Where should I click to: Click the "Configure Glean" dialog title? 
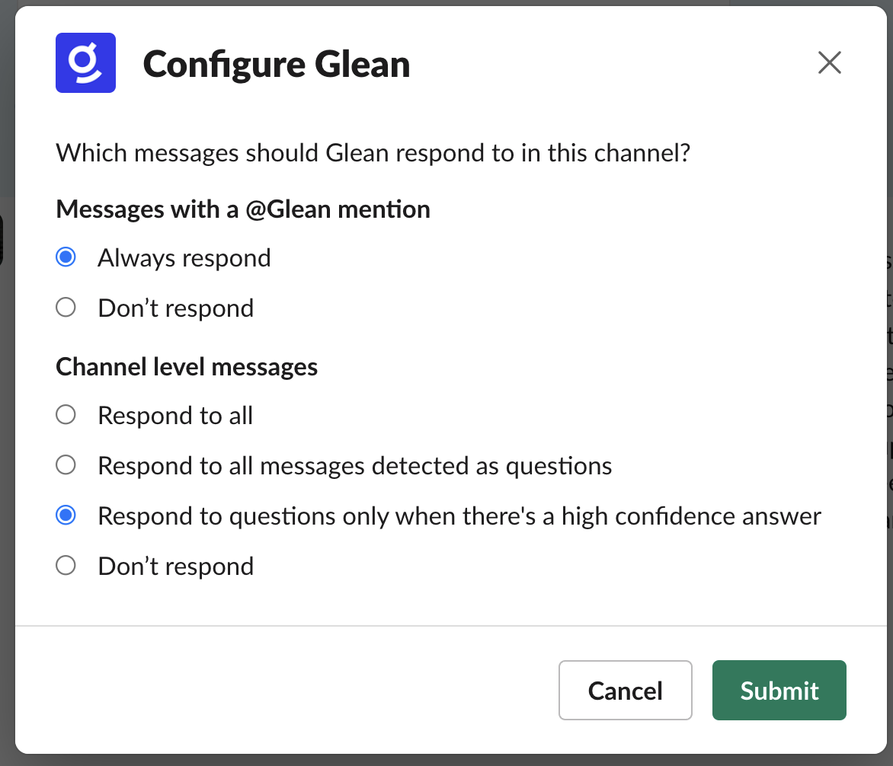pos(276,64)
